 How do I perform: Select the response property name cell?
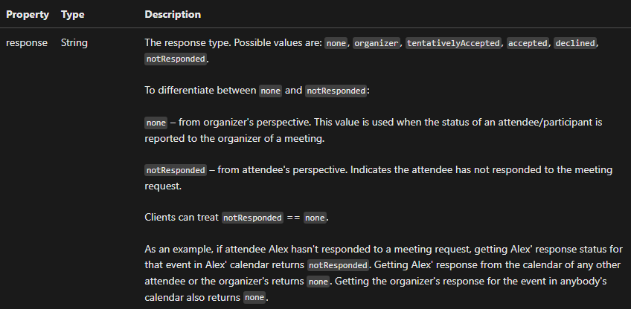click(27, 42)
